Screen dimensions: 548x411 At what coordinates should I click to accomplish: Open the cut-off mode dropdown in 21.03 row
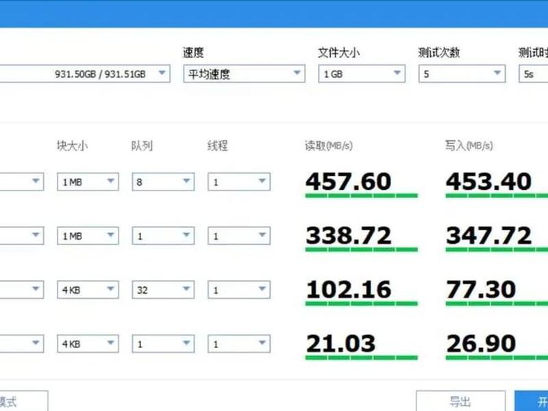(x=22, y=344)
